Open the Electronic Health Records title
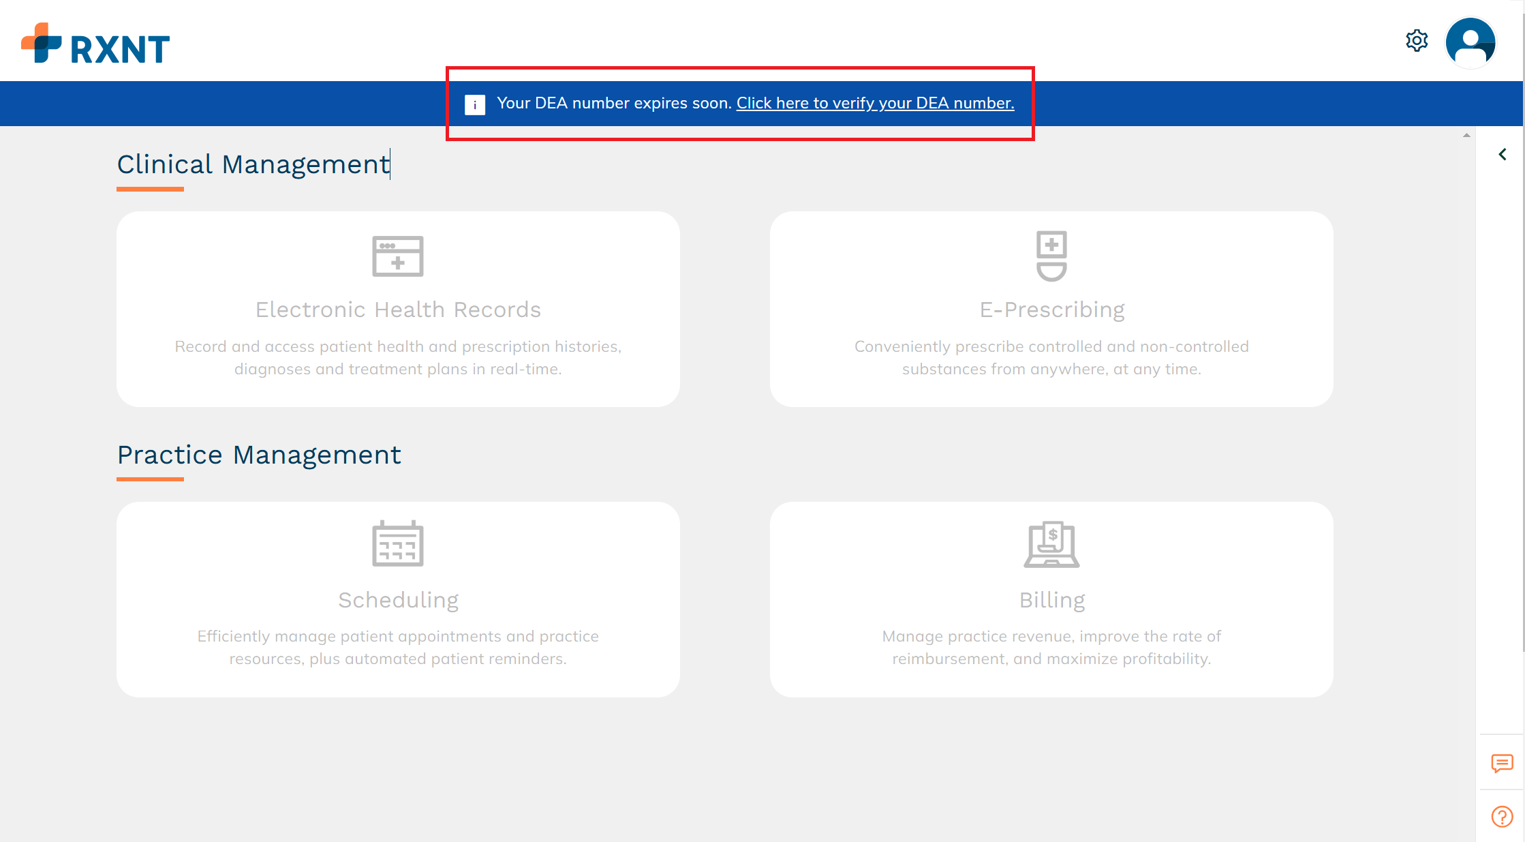1525x842 pixels. pos(398,310)
